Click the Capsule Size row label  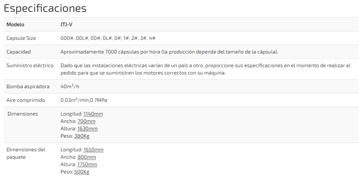point(21,38)
